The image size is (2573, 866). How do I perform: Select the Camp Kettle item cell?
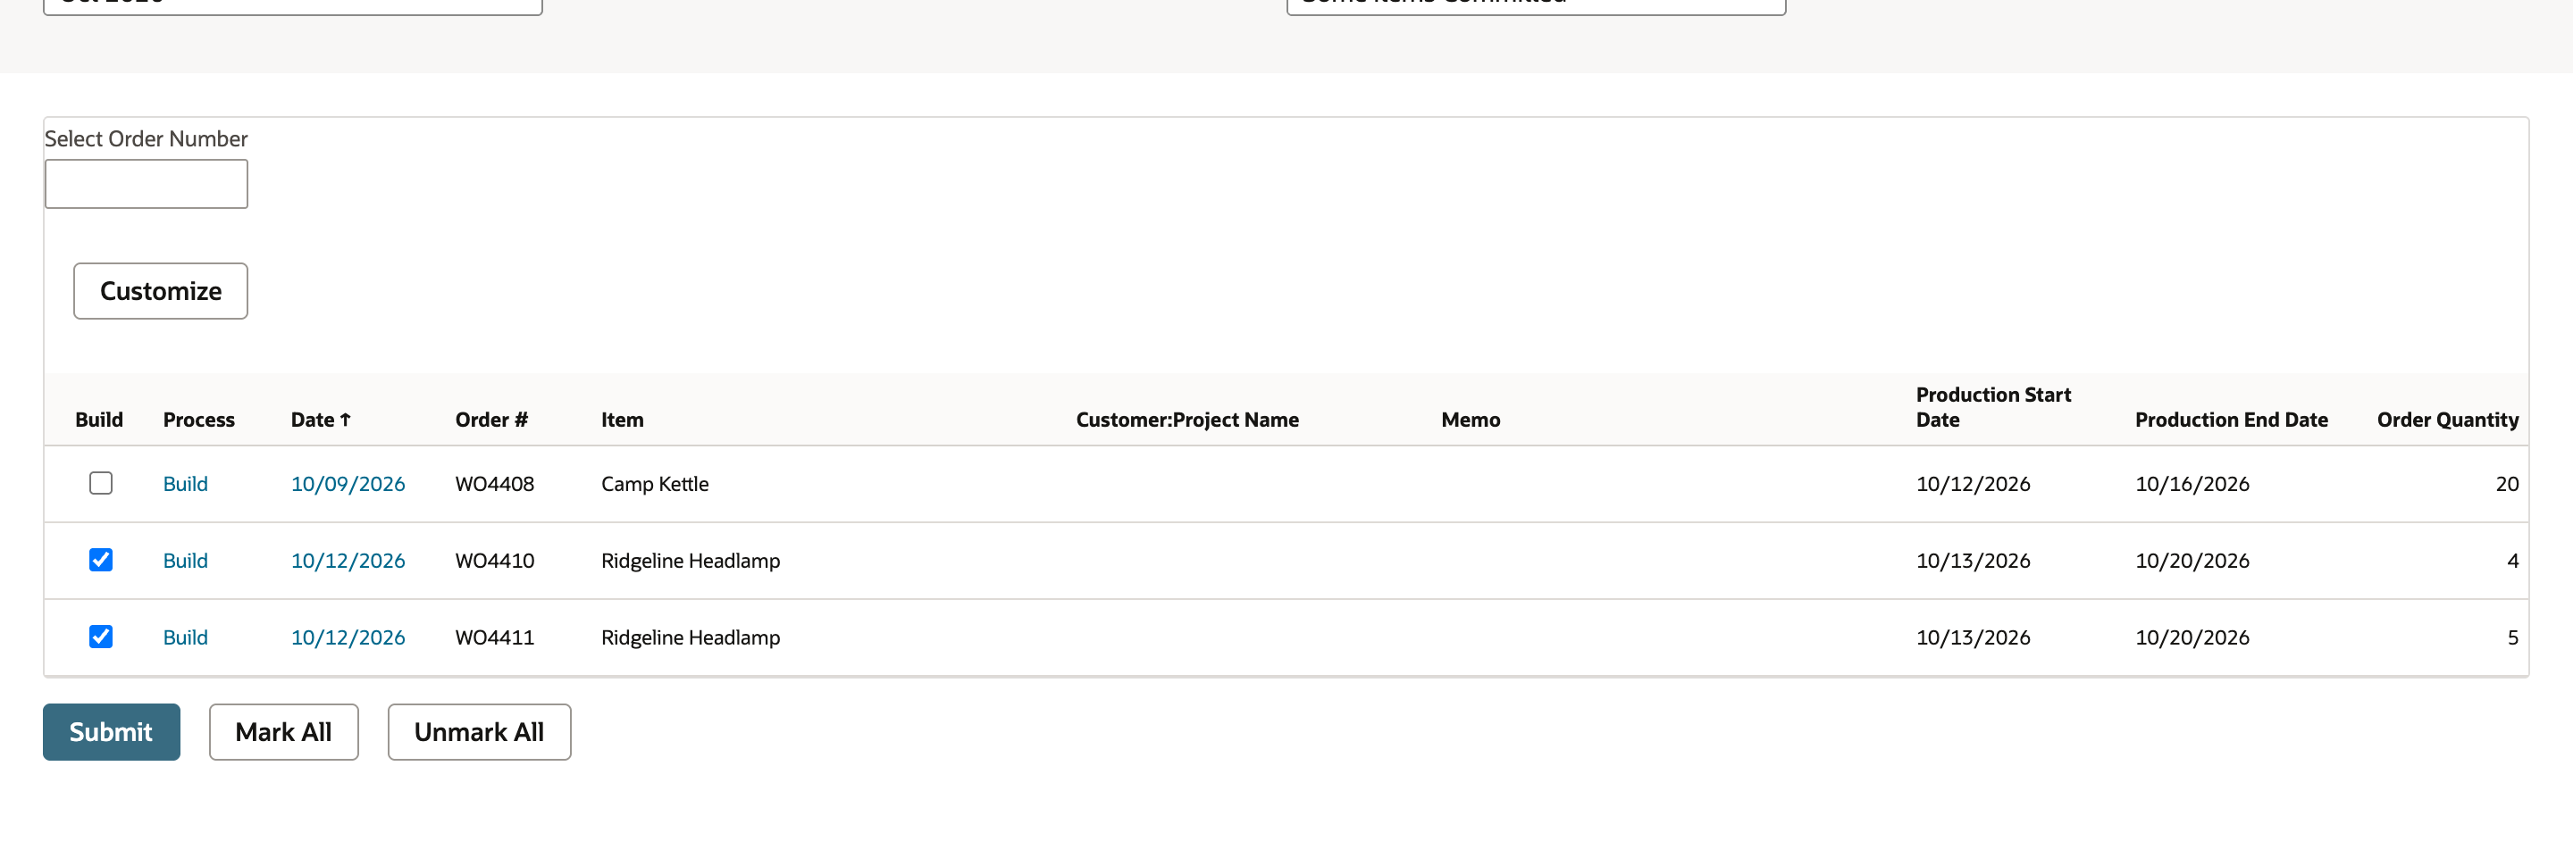(x=655, y=484)
